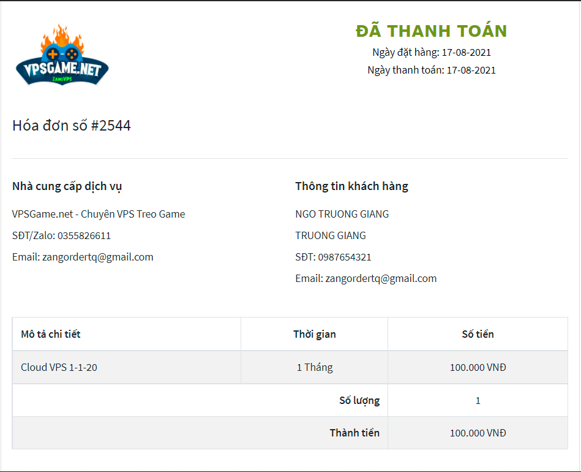581x472 pixels.
Task: Click the customer email address
Action: [365, 278]
